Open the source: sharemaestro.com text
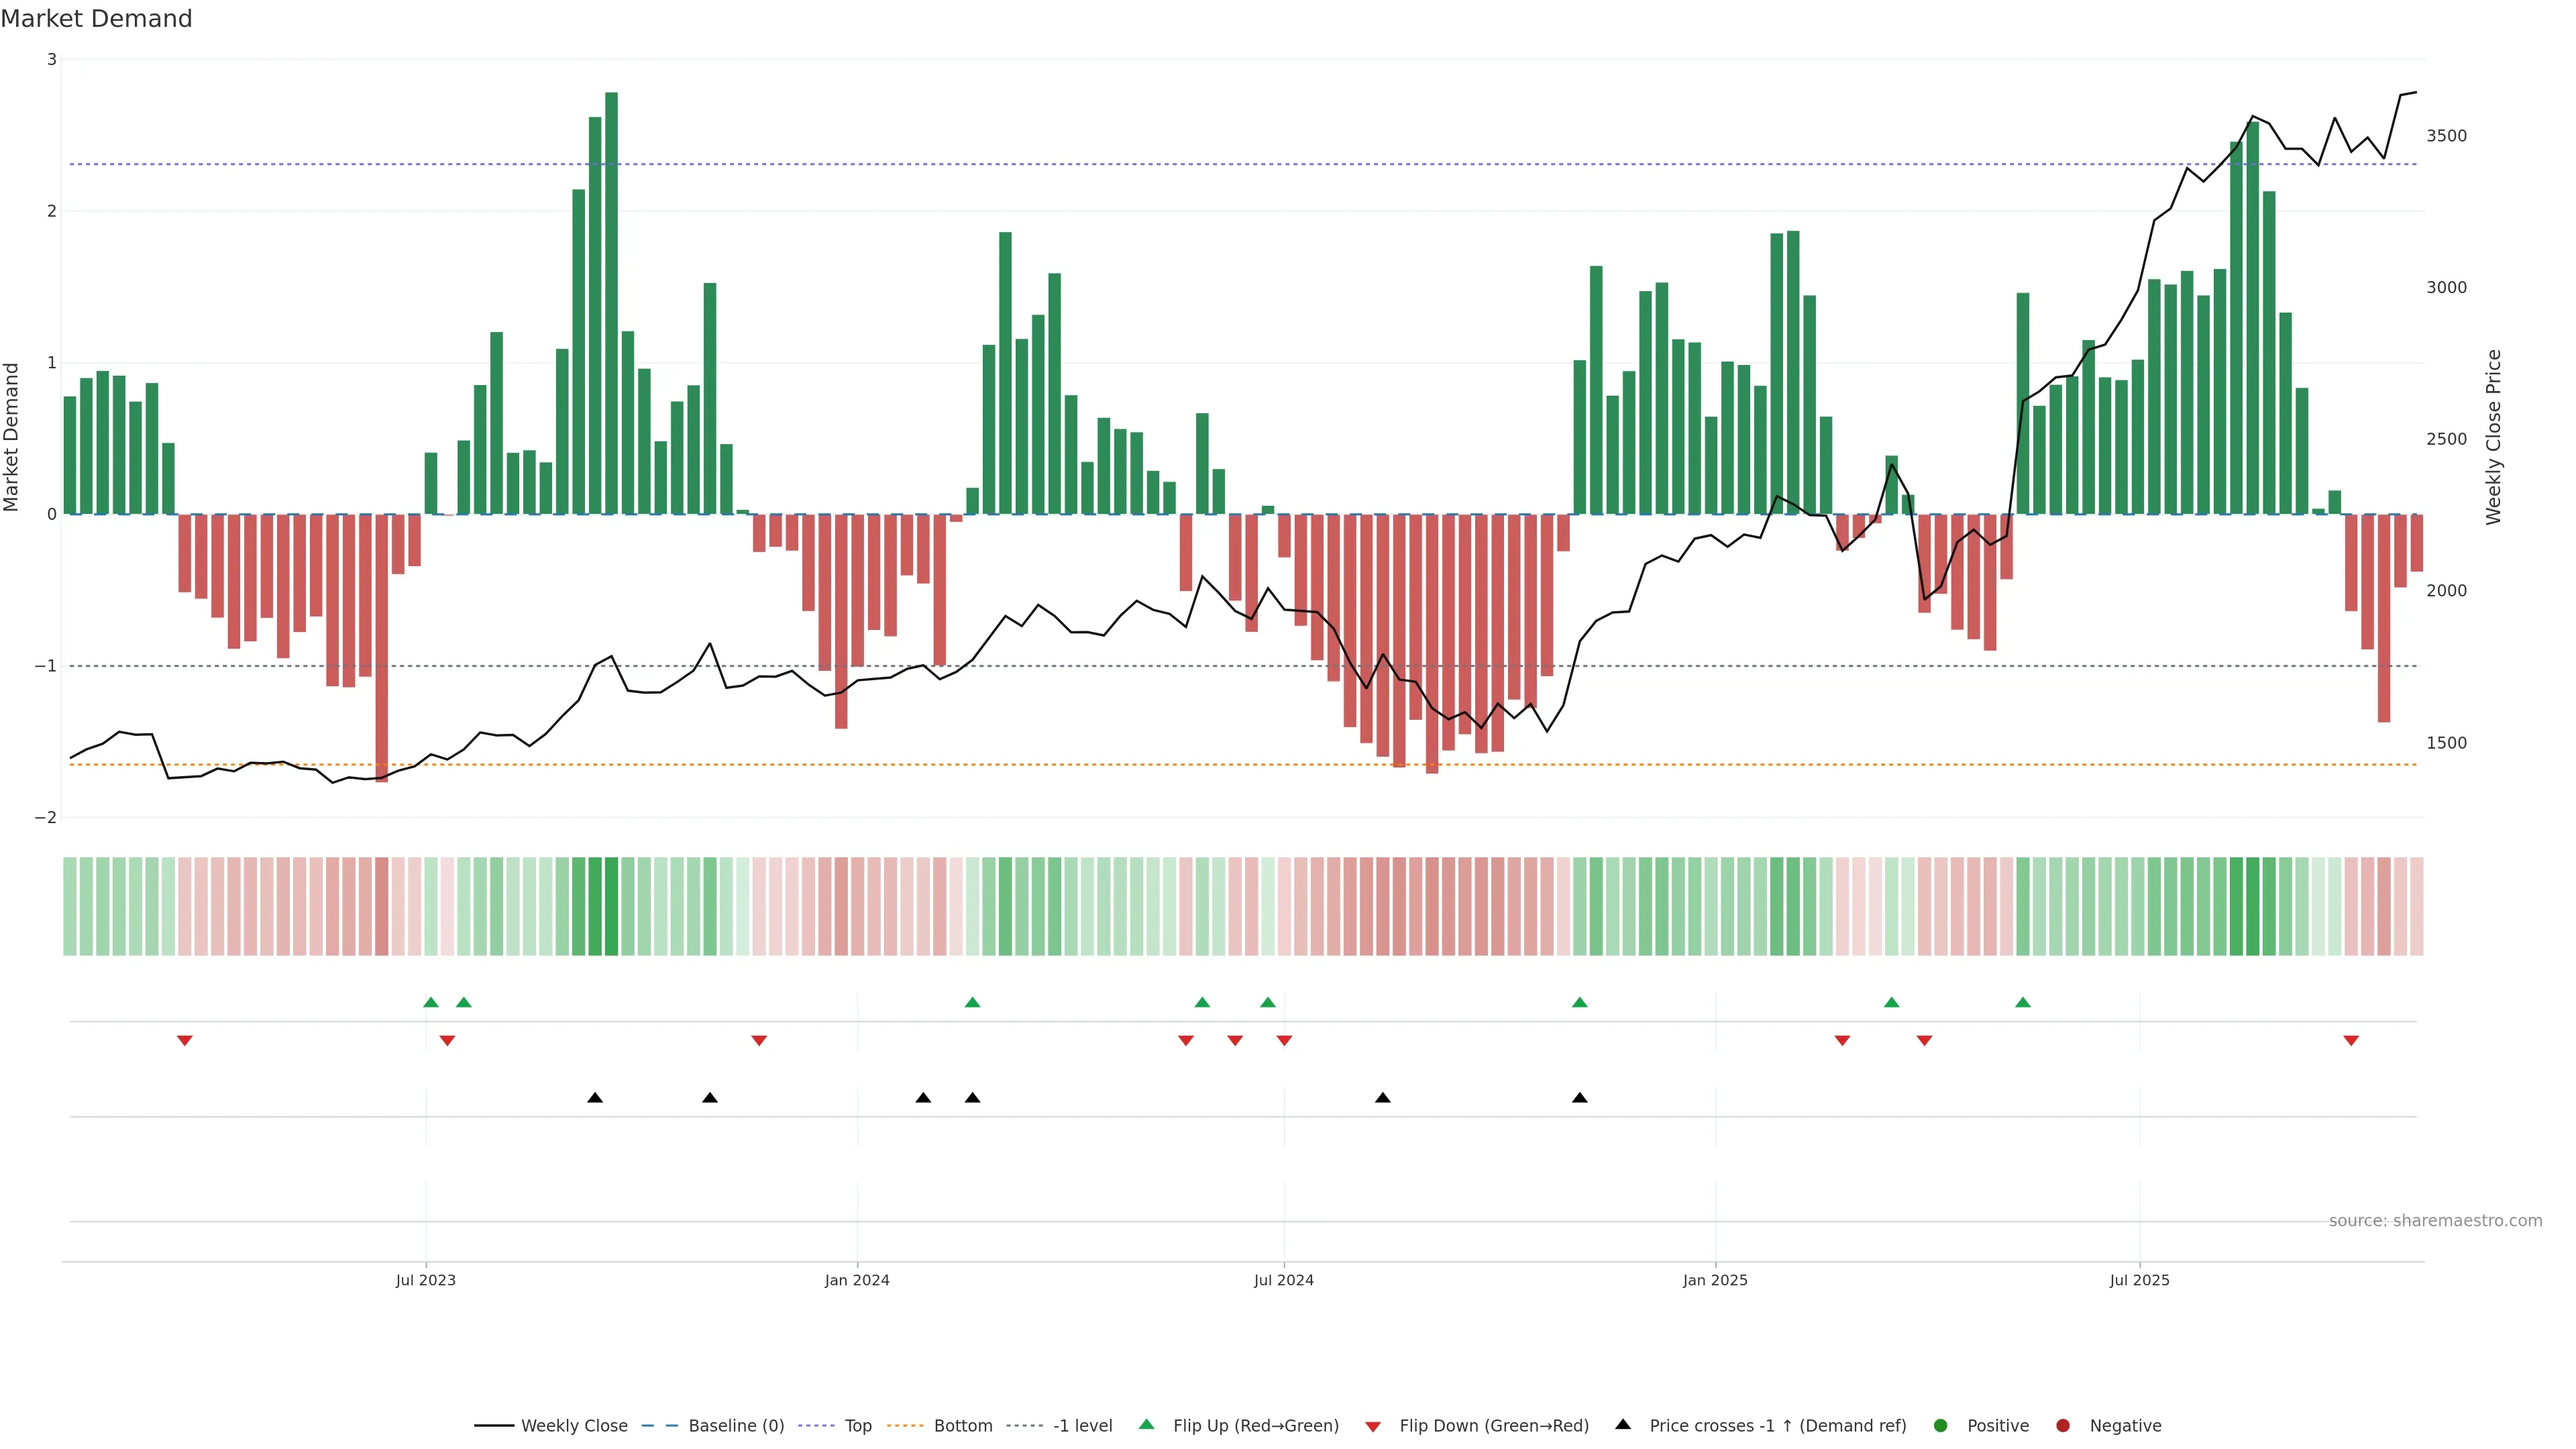The image size is (2576, 1449). [x=2435, y=1220]
